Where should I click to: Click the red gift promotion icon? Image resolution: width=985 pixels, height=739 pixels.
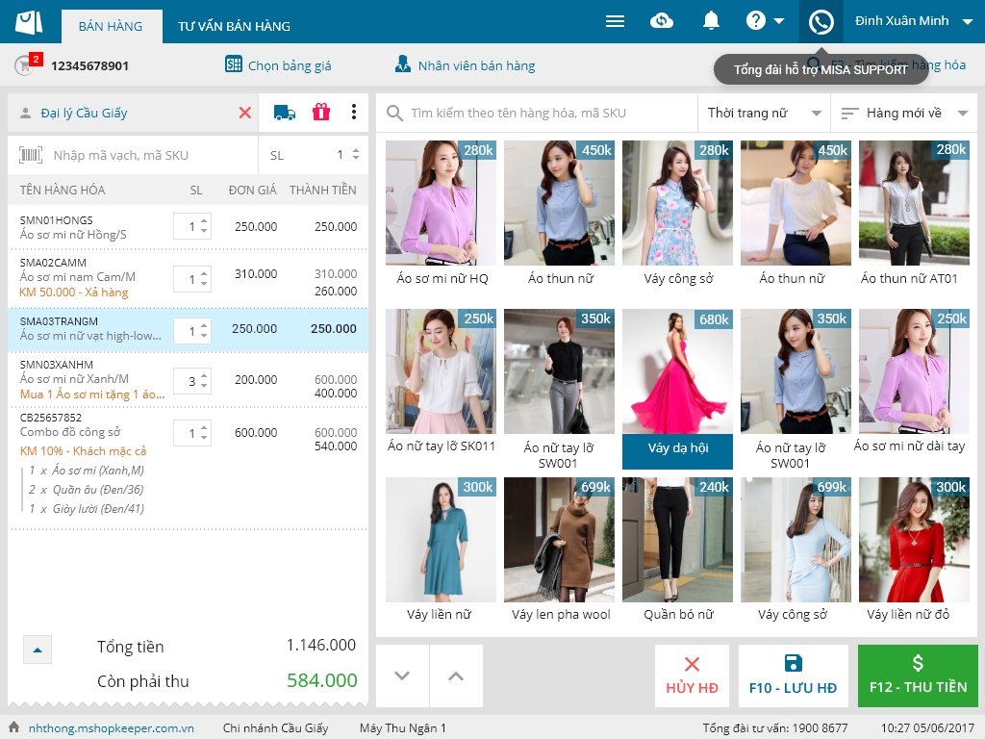tap(321, 112)
